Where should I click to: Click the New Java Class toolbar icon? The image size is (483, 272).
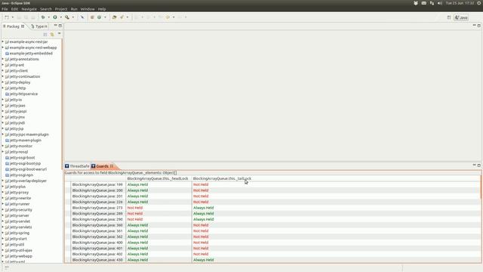[99, 17]
